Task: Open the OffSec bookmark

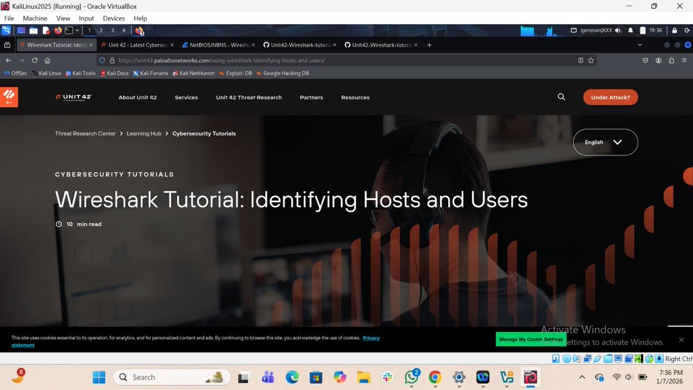Action: [x=16, y=73]
